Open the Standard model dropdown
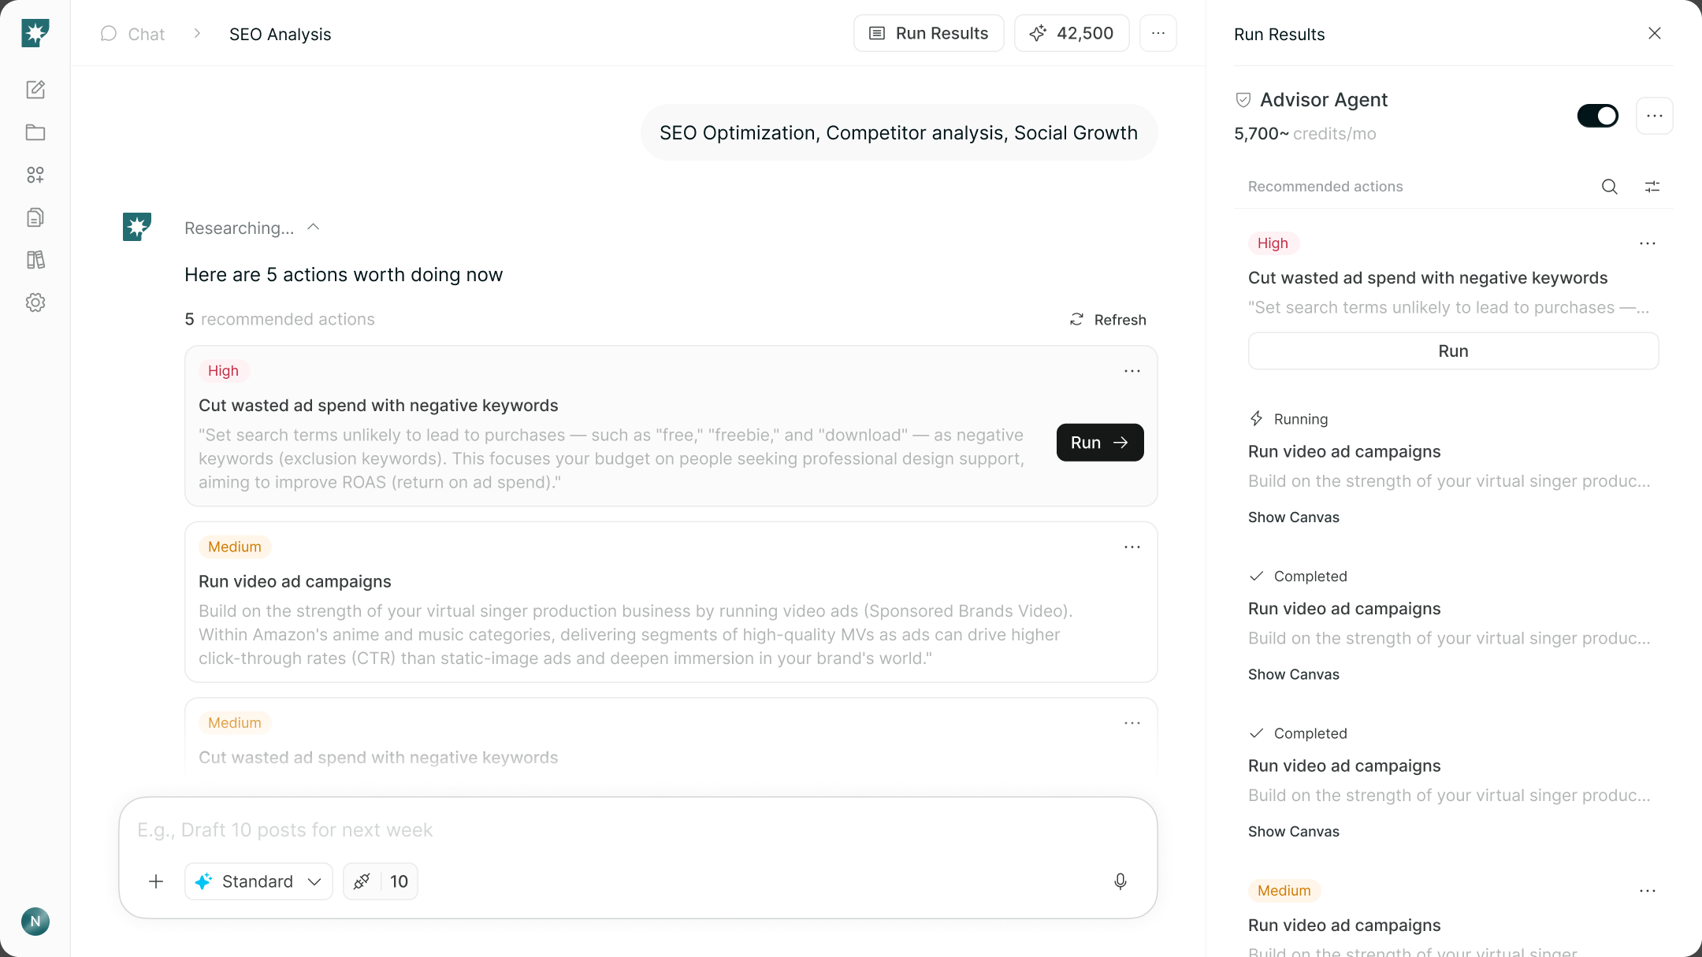 [x=258, y=881]
